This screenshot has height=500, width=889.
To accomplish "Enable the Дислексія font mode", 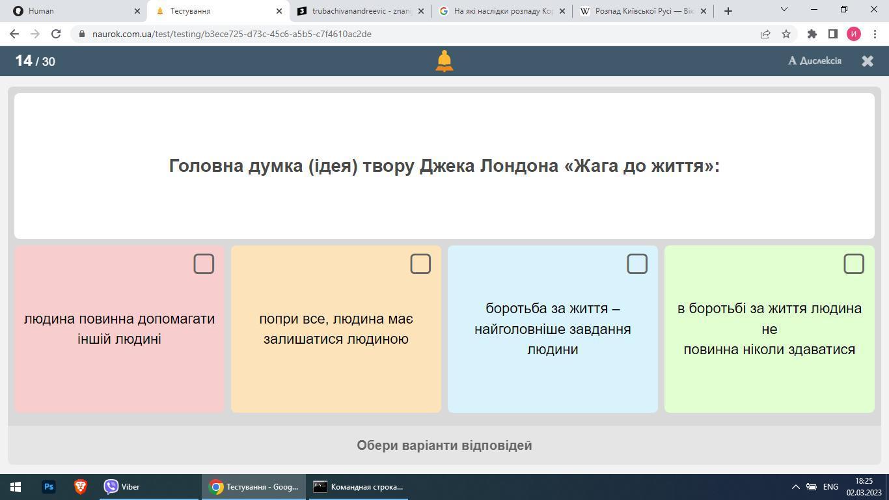I will click(815, 61).
